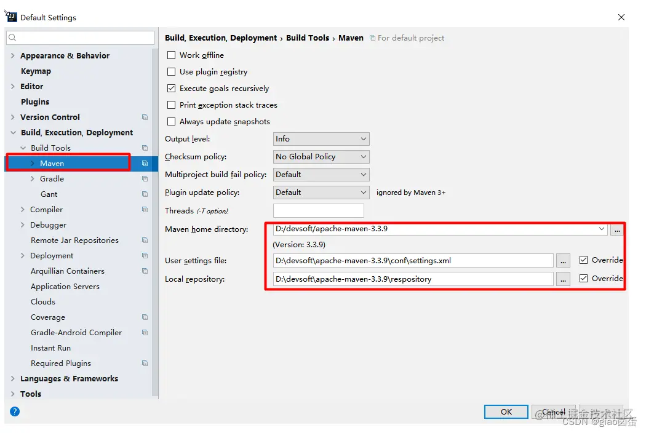This screenshot has width=646, height=433.
Task: Expand Languages & Frameworks section
Action: click(12, 379)
